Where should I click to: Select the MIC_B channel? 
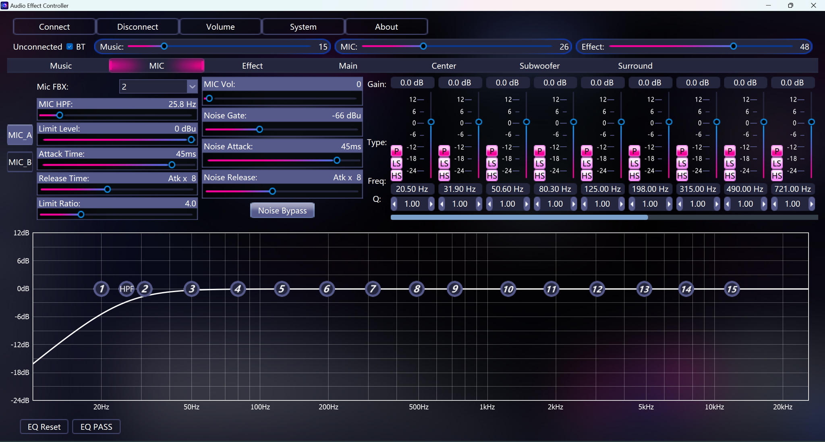click(x=20, y=162)
